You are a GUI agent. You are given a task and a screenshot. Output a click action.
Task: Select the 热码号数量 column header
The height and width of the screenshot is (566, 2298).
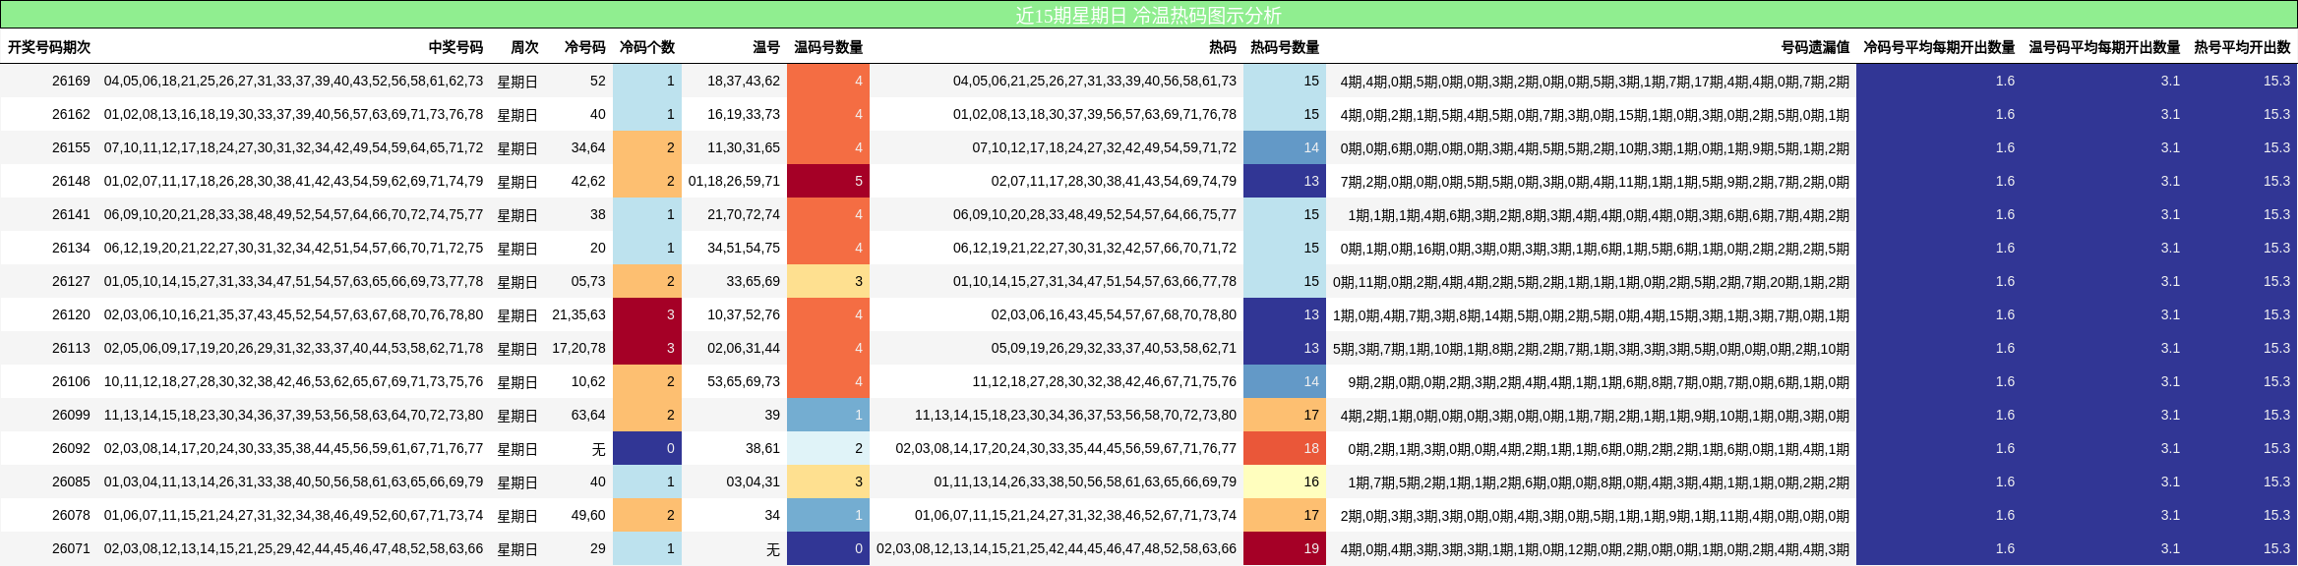pos(1285,47)
